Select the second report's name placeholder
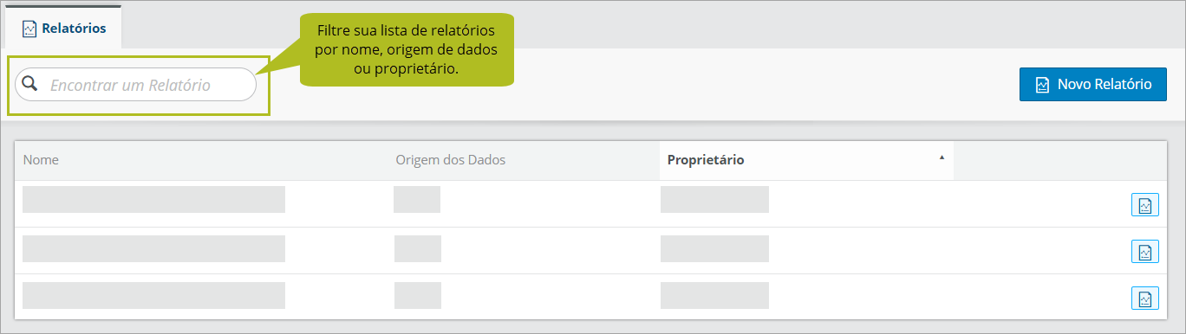Screen dimensions: 1186x334 154,248
